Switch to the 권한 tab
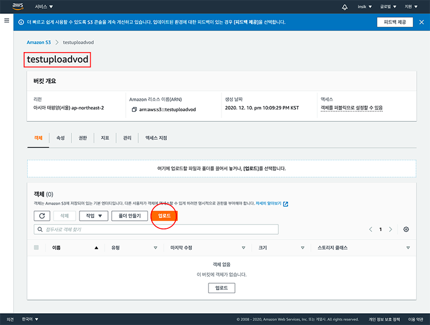430x325 pixels. pos(83,138)
